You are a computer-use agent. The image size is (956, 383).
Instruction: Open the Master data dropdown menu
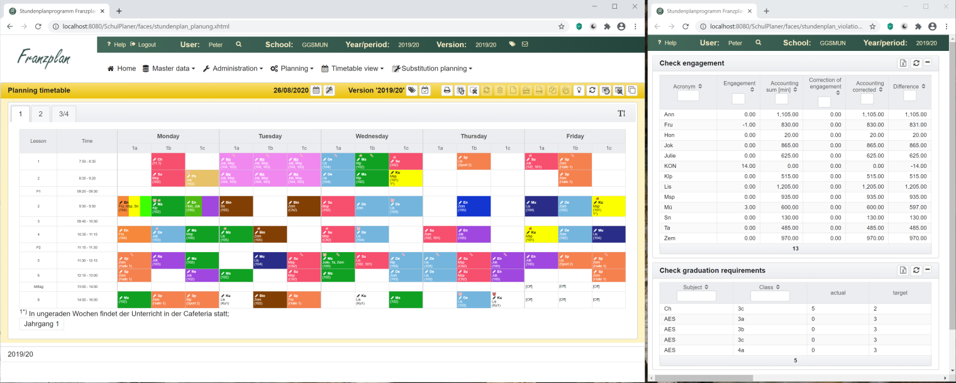pos(169,69)
